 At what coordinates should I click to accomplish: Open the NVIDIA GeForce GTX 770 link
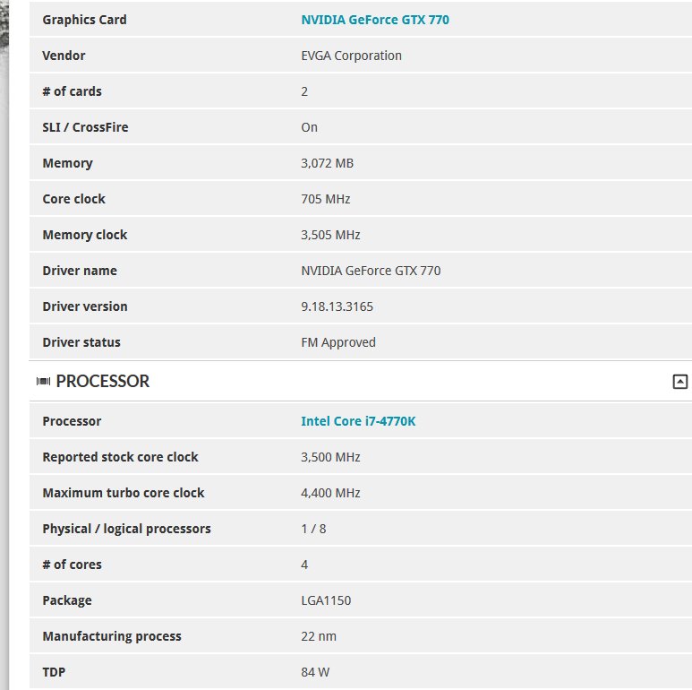(x=375, y=20)
